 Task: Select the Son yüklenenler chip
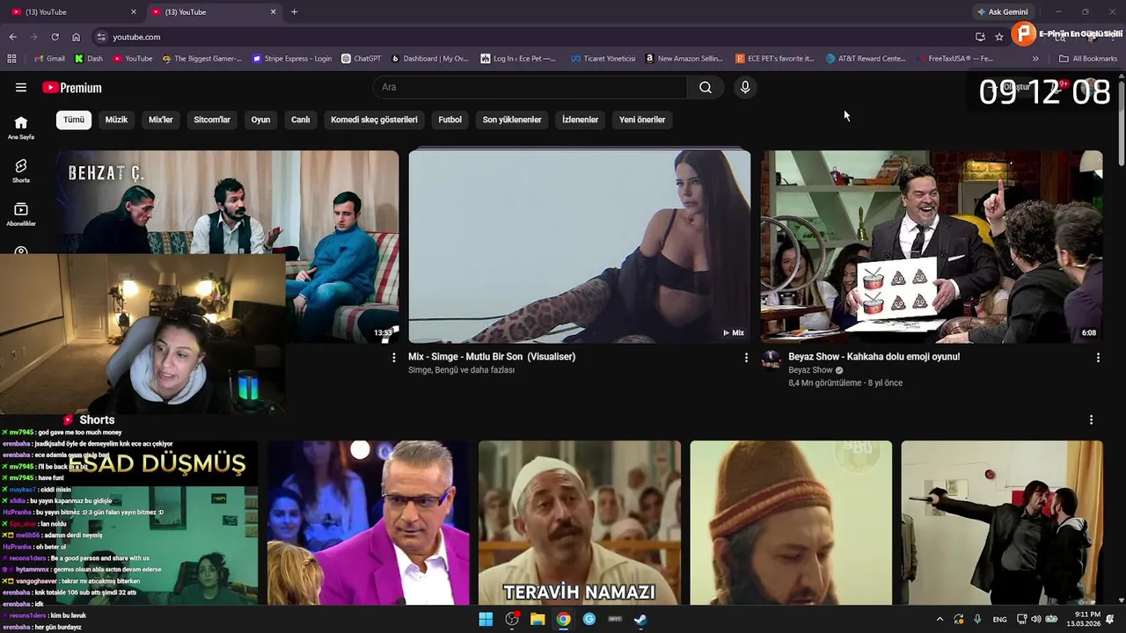(512, 120)
